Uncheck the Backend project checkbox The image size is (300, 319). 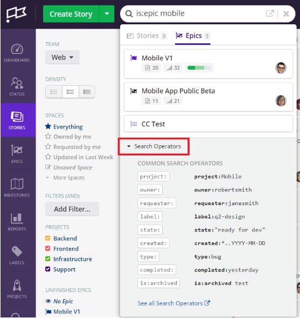[x=48, y=238]
